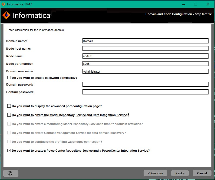
Task: Click the 'Enter information for the Informatica domain.' text
Action: pyautogui.click(x=35, y=30)
